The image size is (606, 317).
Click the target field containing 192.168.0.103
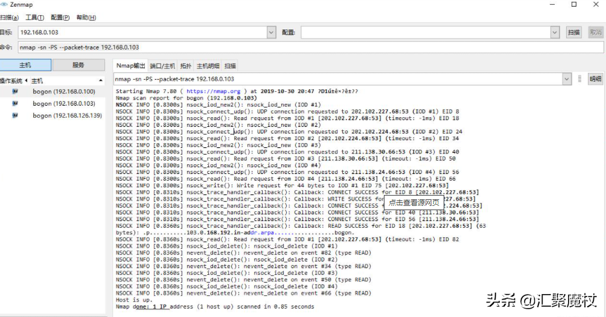coord(142,33)
